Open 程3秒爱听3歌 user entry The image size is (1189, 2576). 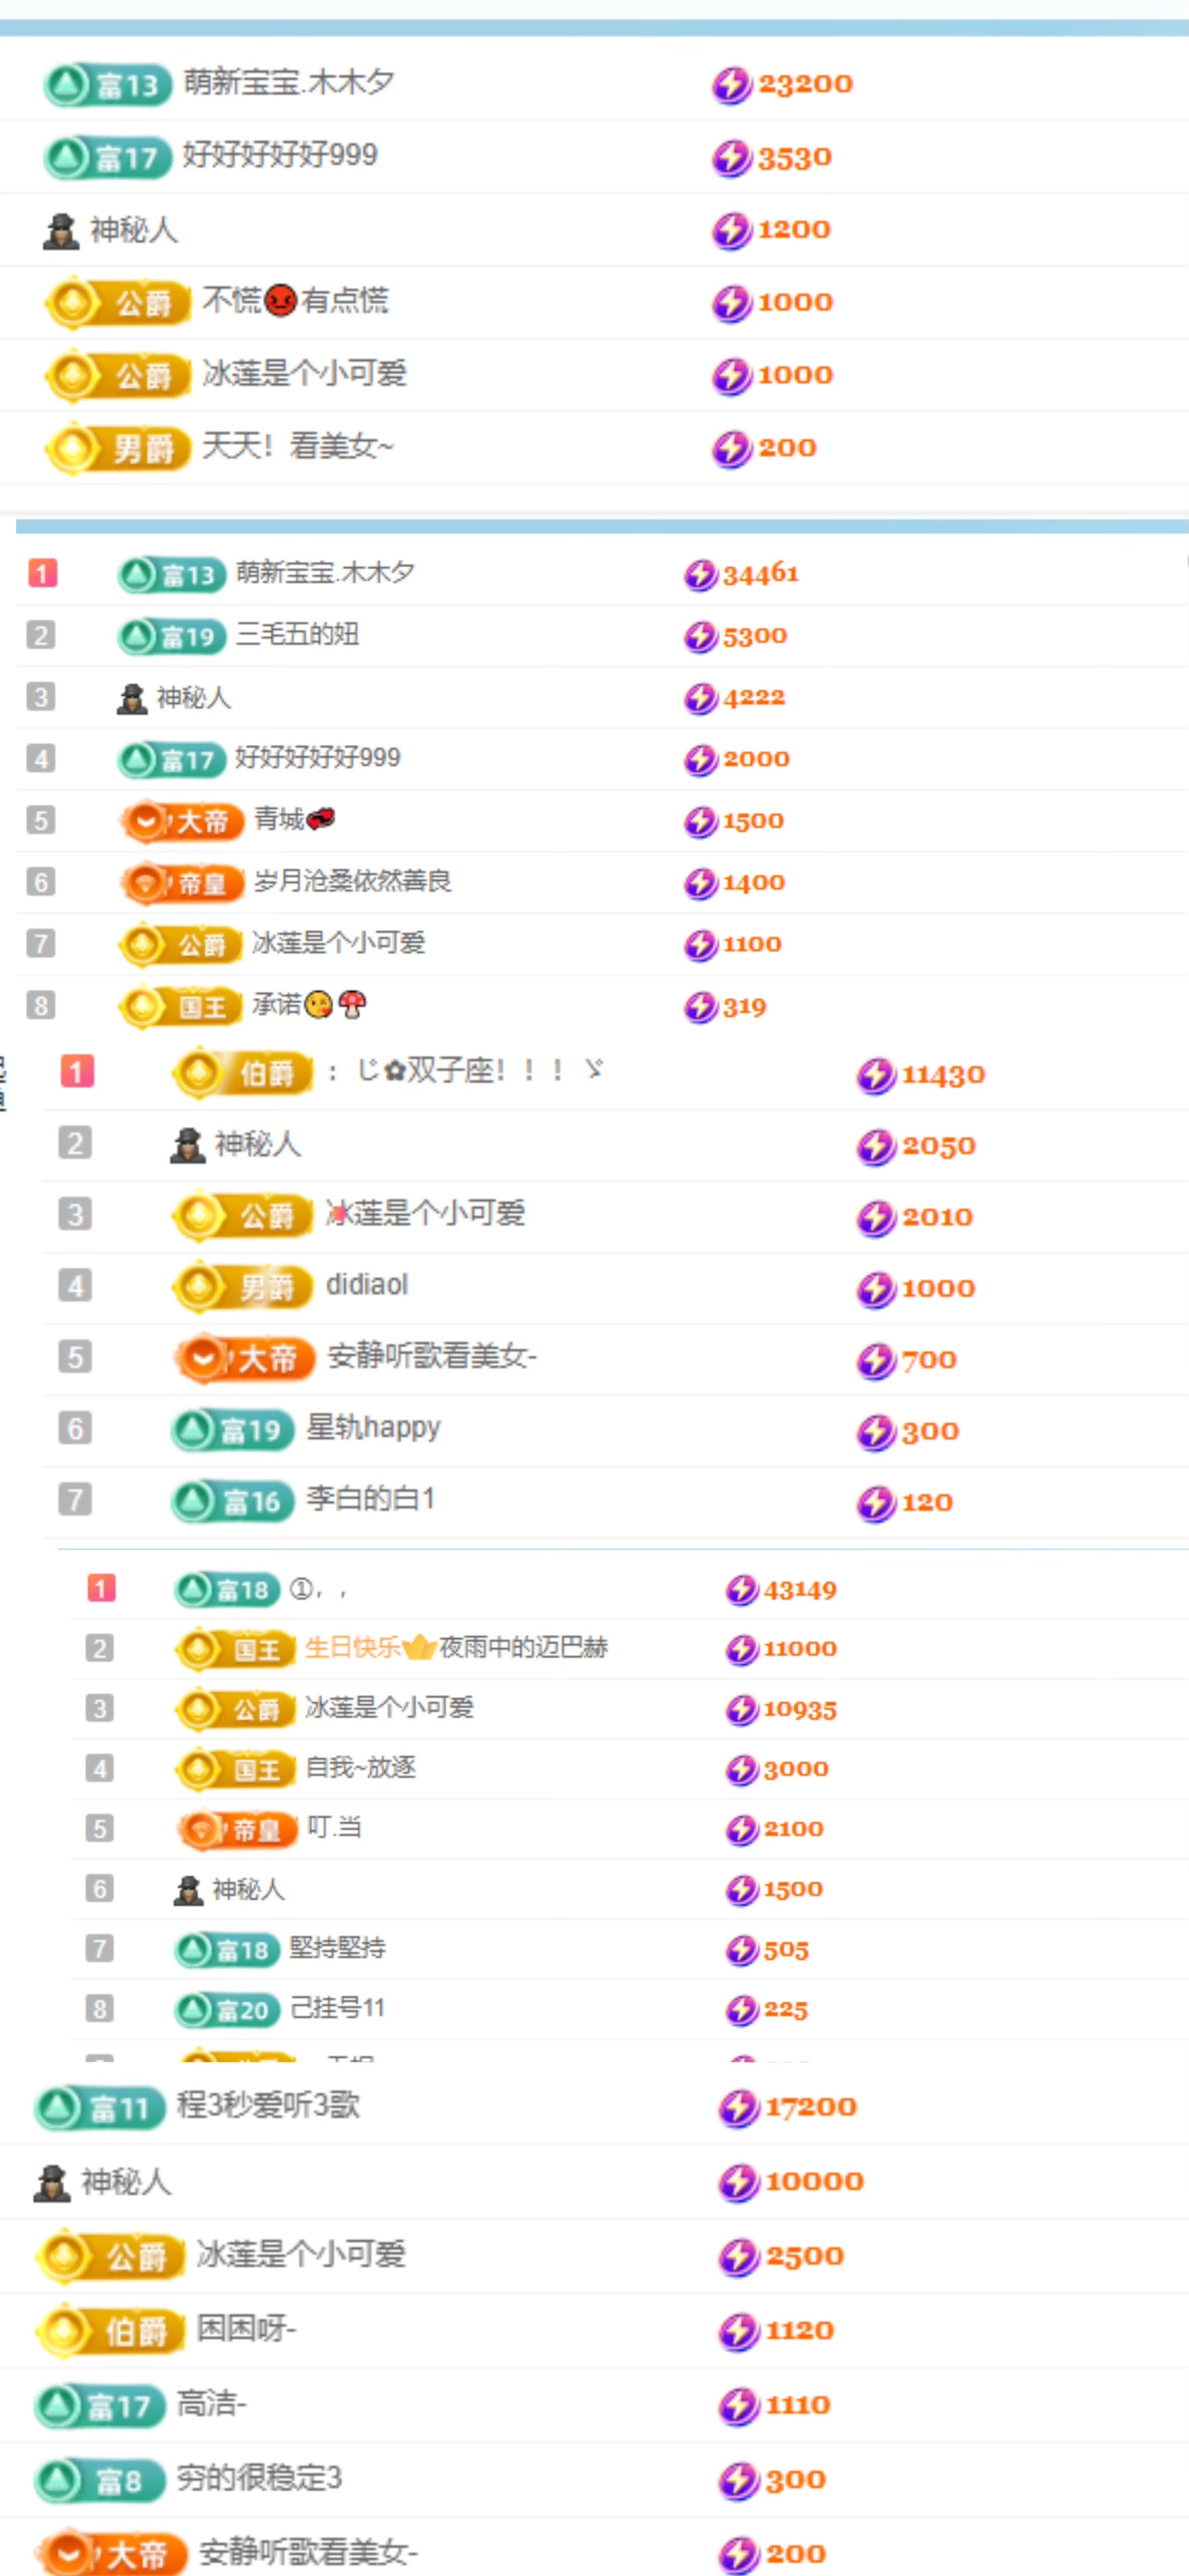click(268, 2105)
